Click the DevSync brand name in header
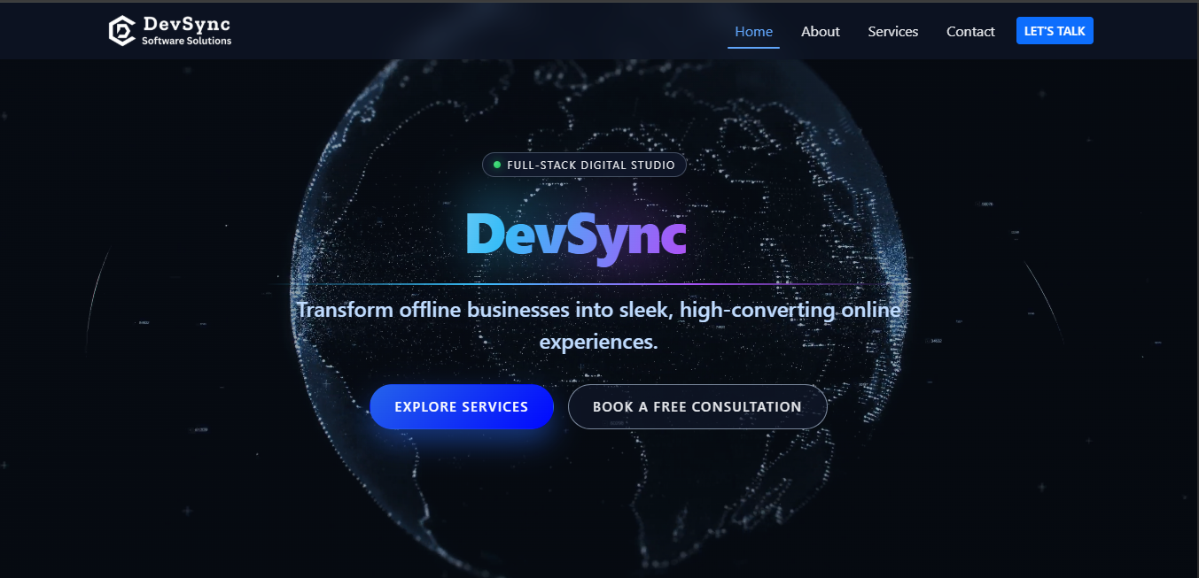 click(x=186, y=24)
